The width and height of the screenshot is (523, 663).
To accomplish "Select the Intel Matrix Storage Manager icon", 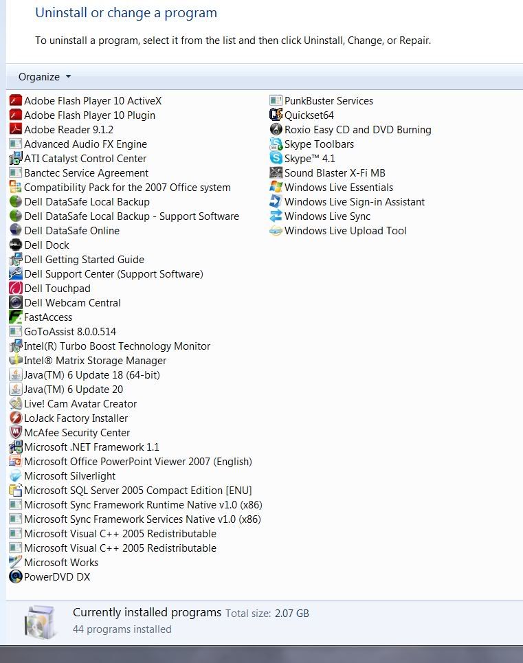I will (16, 360).
